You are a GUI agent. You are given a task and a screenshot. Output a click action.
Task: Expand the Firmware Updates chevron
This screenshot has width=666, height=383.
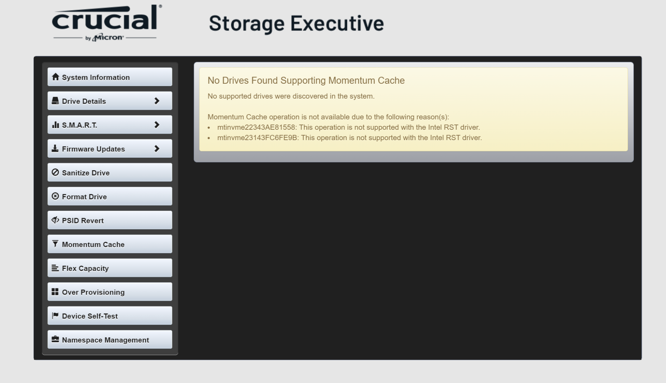[157, 149]
